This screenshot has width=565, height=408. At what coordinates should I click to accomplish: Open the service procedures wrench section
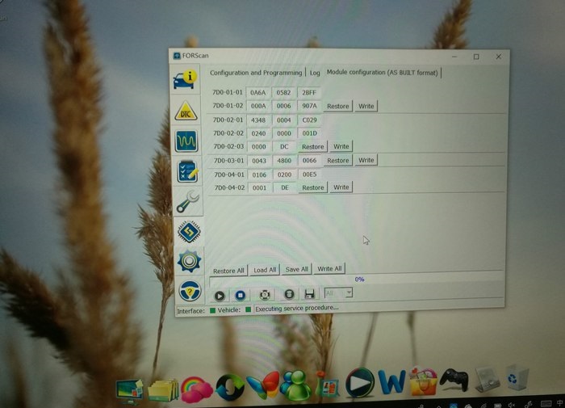tap(188, 202)
